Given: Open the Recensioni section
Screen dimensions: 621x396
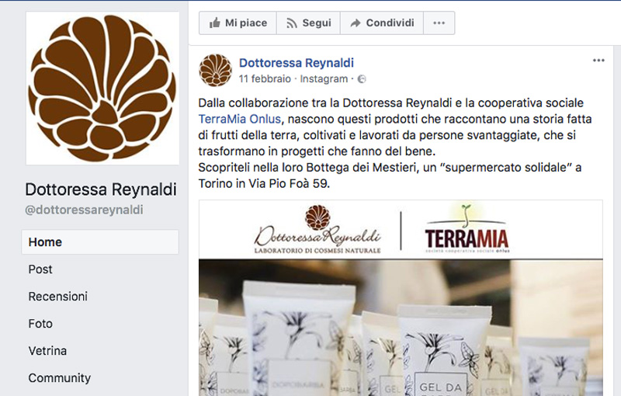Looking at the screenshot, I should coord(57,296).
